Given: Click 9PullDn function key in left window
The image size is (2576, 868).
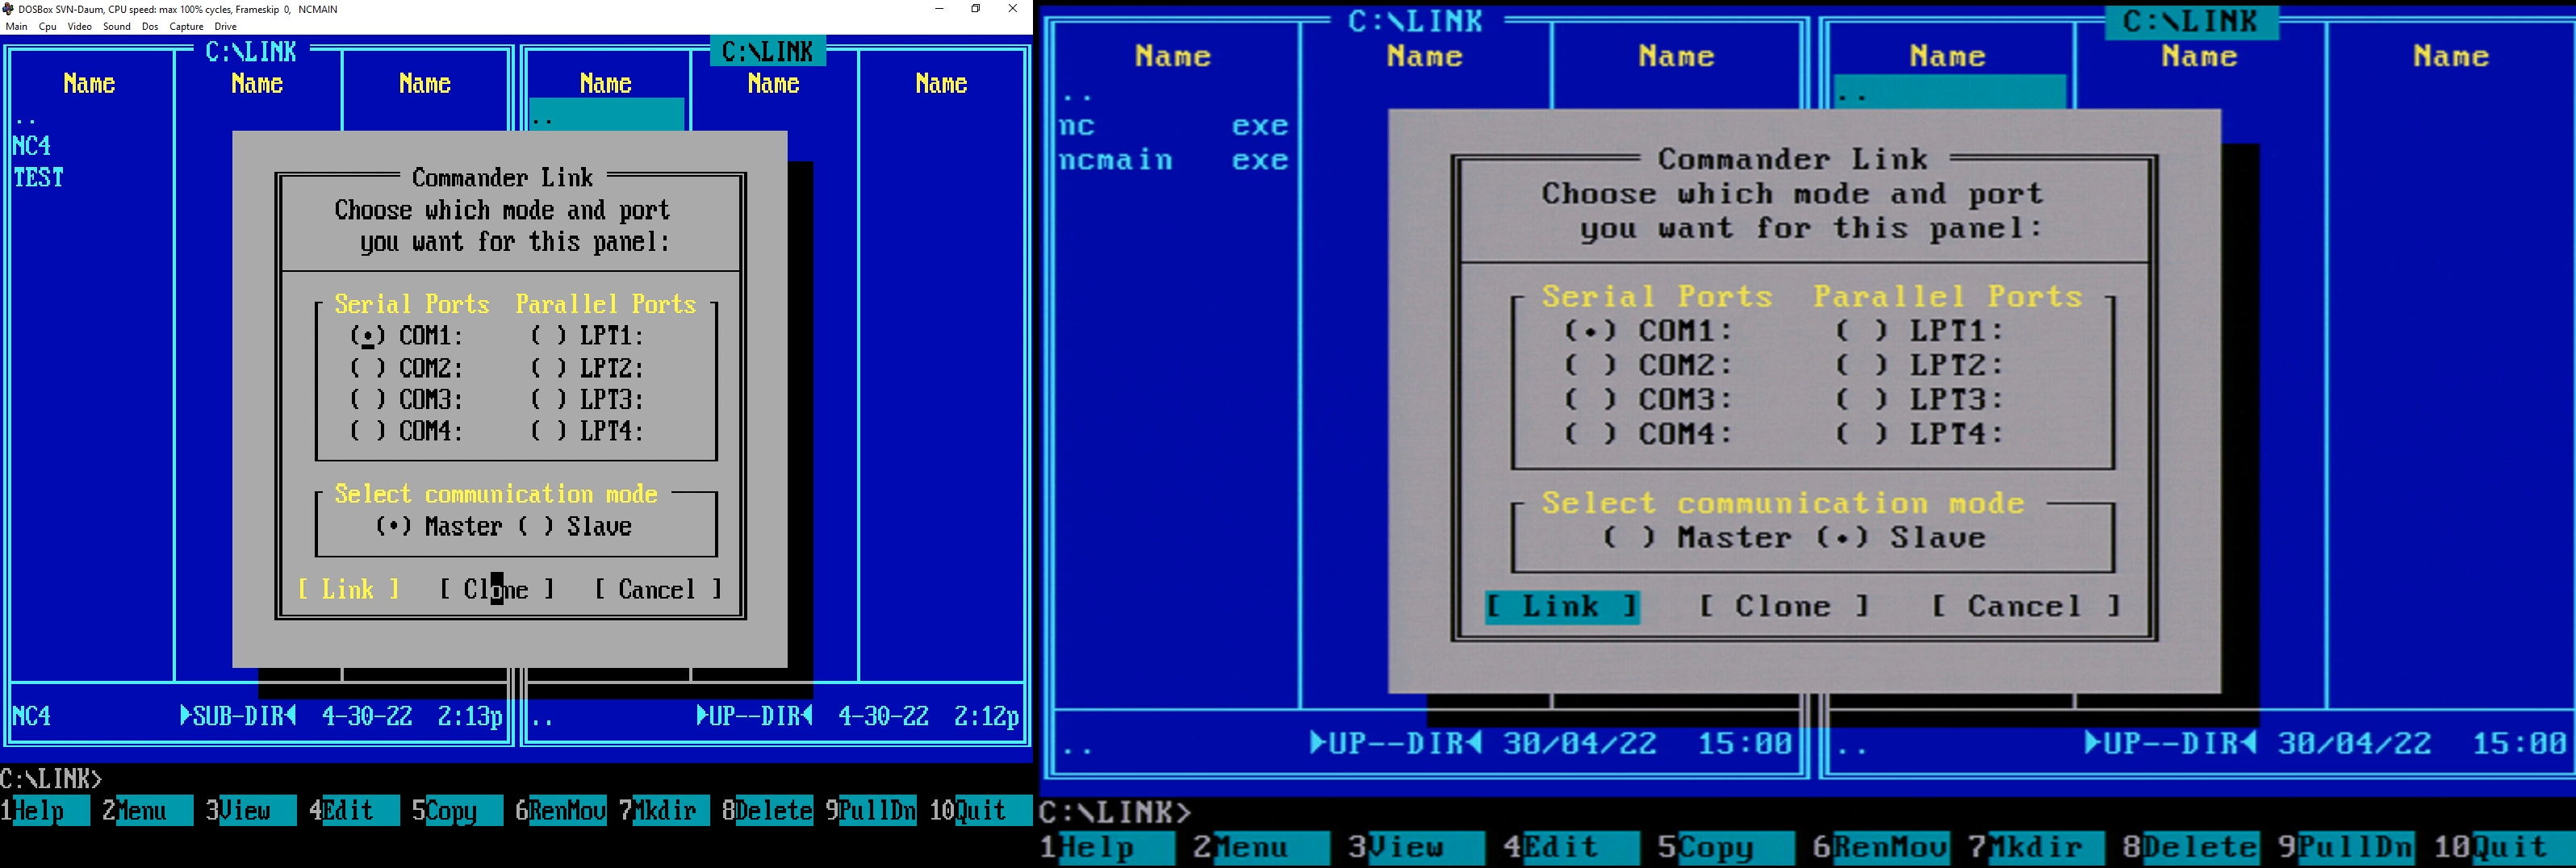Looking at the screenshot, I should click(870, 810).
